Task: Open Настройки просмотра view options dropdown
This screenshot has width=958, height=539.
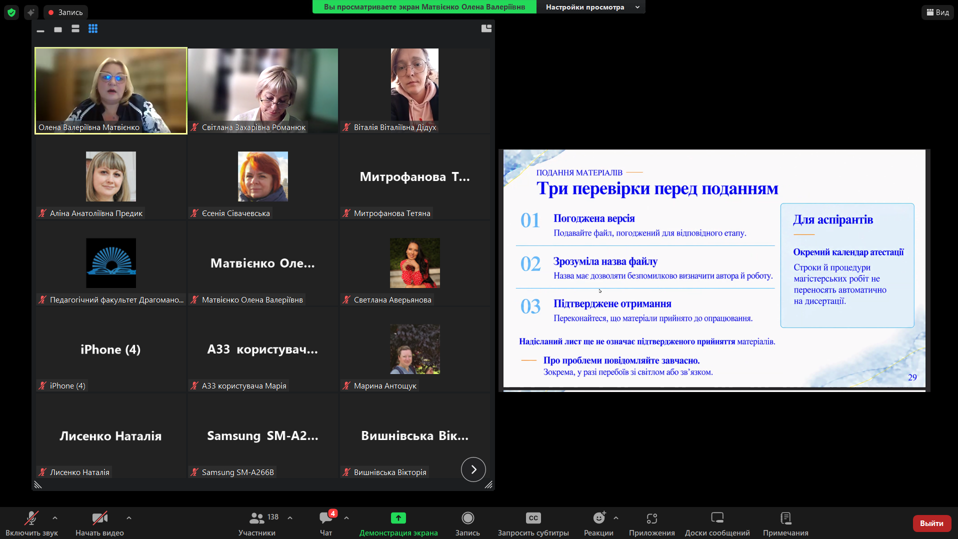Action: point(591,7)
